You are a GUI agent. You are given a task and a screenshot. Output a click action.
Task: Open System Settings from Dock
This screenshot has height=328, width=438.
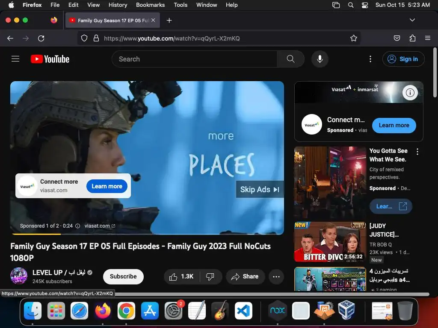point(173,310)
